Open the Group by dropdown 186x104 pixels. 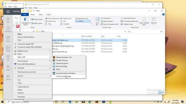pyautogui.click(x=106, y=18)
